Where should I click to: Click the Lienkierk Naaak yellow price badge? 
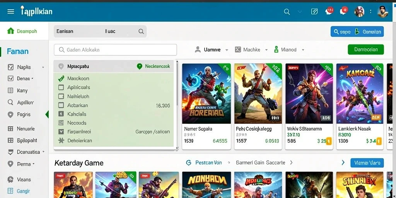(379, 141)
